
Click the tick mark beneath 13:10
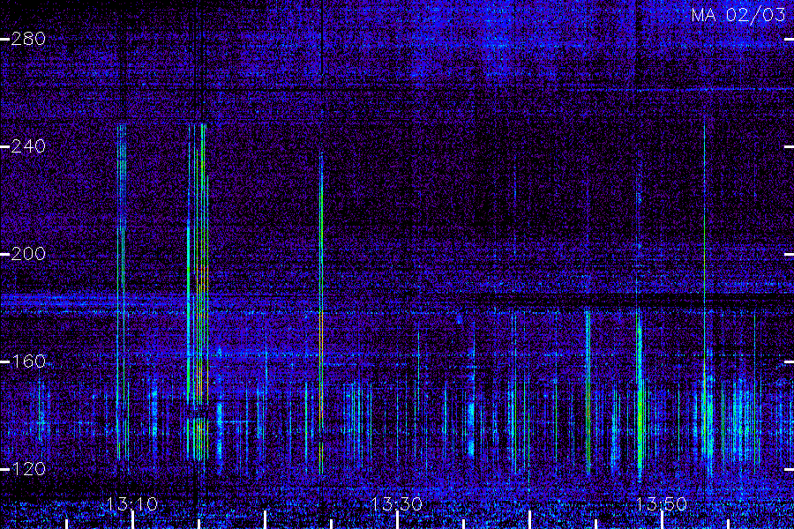pyautogui.click(x=132, y=520)
